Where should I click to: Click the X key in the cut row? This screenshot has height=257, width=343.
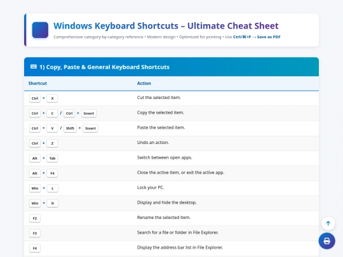tap(52, 98)
